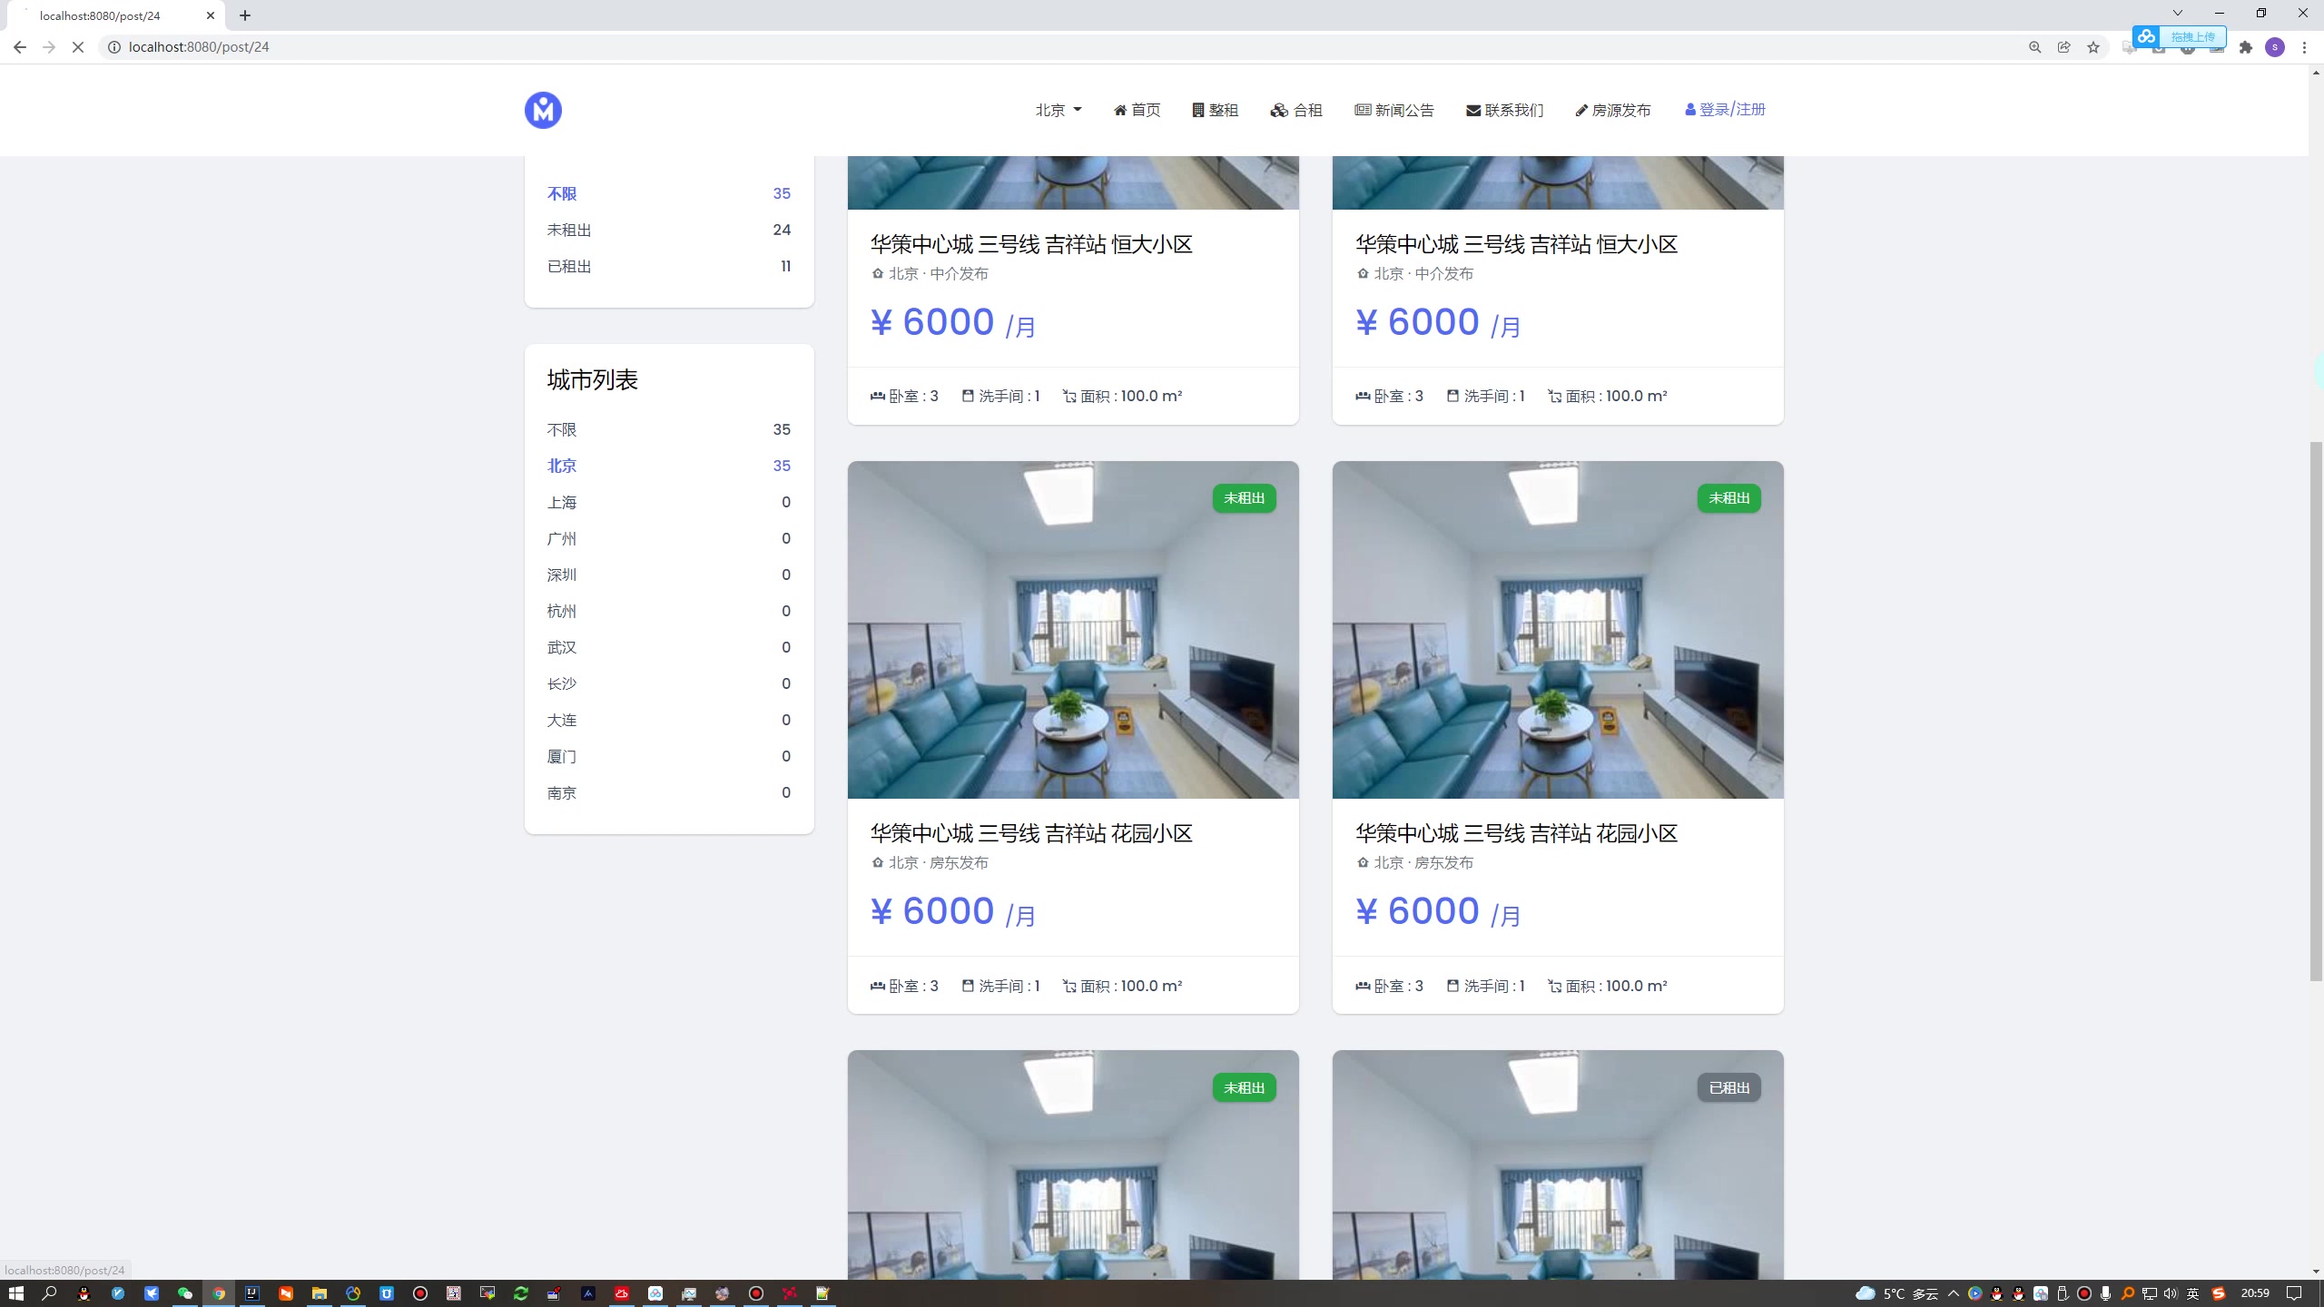Open File Explorer from the taskbar
Image resolution: width=2324 pixels, height=1307 pixels.
pos(320,1293)
